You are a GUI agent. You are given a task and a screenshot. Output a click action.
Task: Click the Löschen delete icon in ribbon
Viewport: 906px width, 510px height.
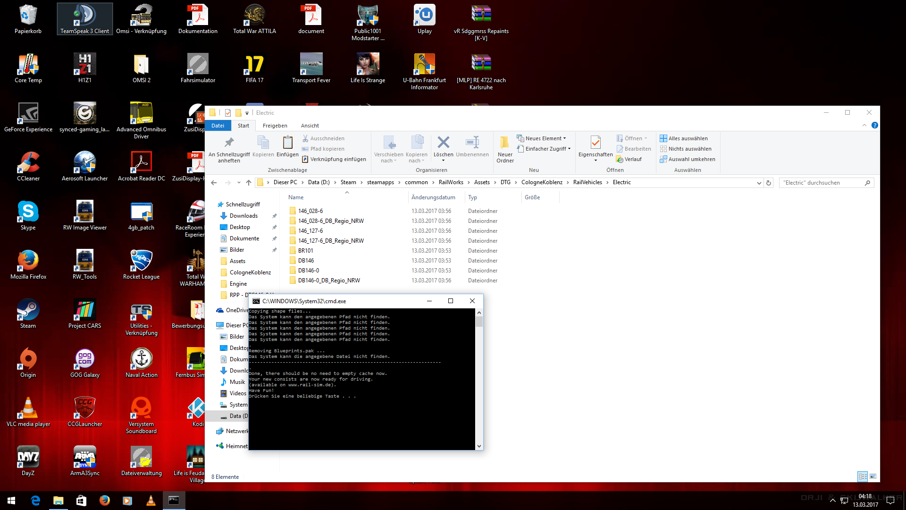pos(443,143)
